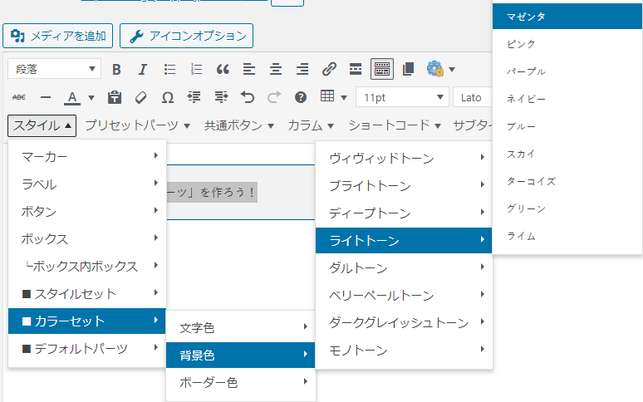Collapse the スタイル dropdown

(x=42, y=125)
